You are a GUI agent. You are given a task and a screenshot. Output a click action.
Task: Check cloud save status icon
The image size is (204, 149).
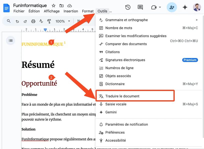click(70, 6)
